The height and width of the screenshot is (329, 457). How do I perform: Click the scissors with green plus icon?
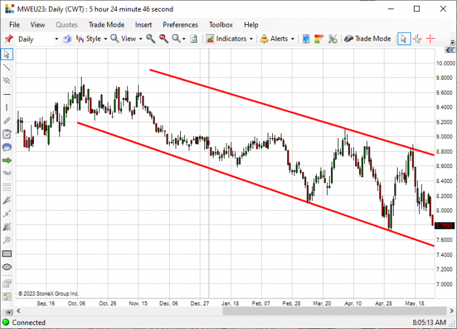pos(332,39)
